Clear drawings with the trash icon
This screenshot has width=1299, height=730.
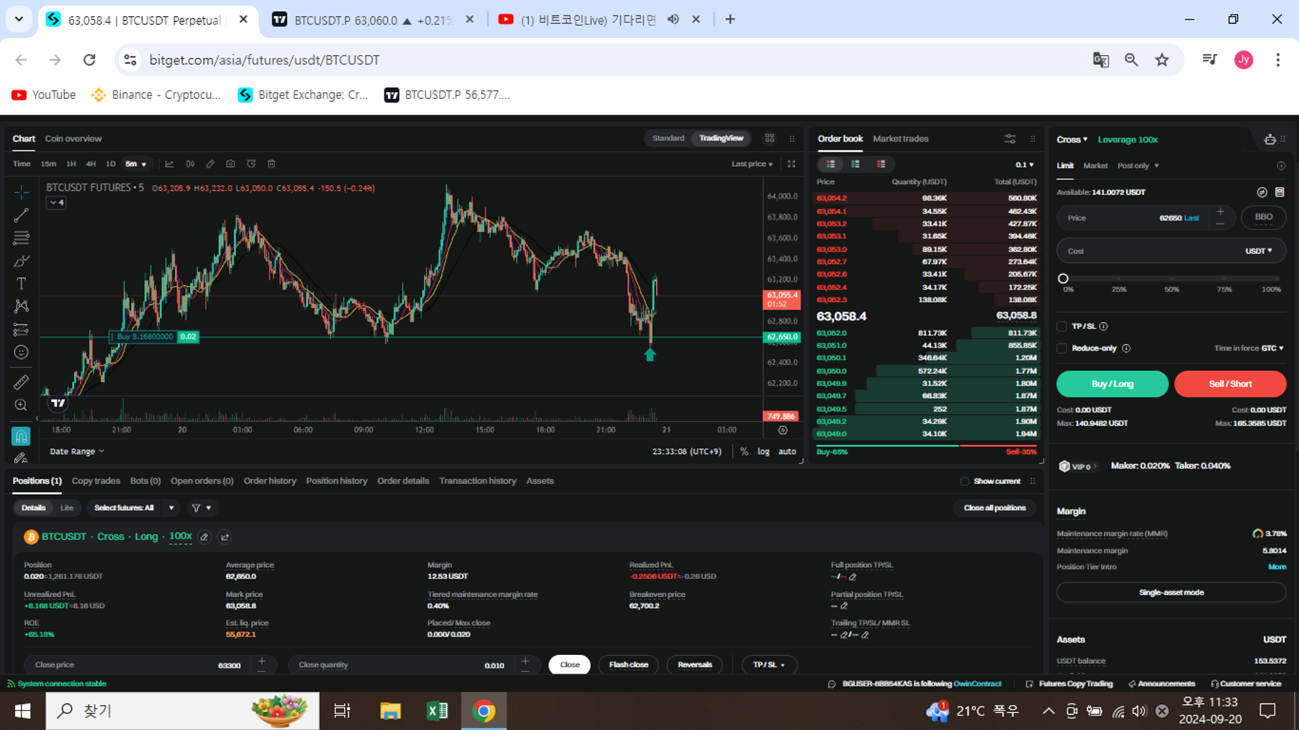point(271,164)
